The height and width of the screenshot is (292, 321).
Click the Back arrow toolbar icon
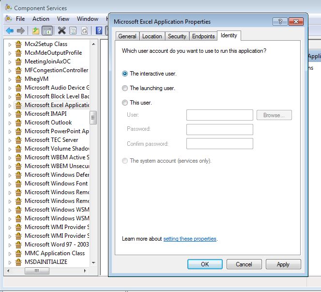tap(10, 31)
